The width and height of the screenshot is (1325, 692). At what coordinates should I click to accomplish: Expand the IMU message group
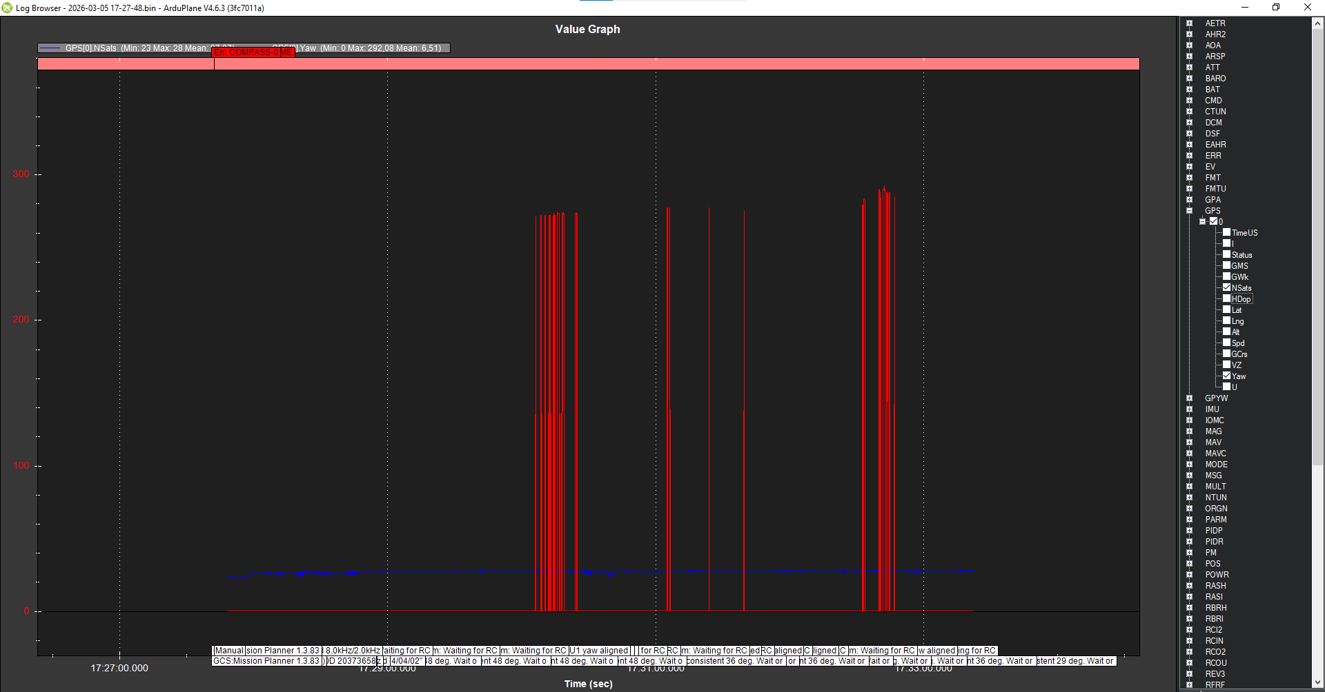[1189, 409]
